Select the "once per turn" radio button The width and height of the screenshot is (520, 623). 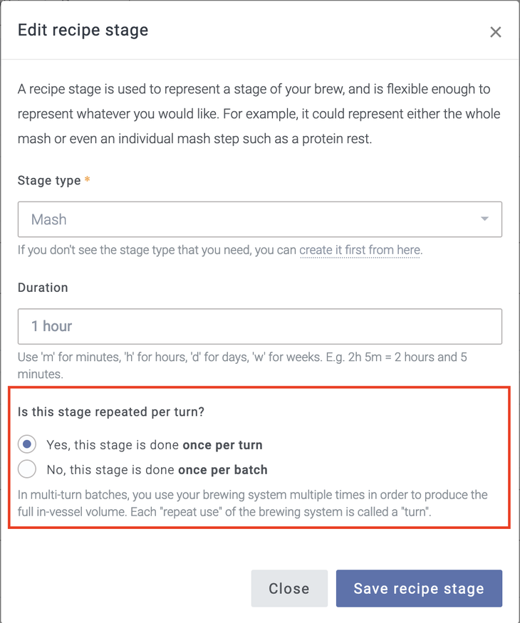point(27,445)
